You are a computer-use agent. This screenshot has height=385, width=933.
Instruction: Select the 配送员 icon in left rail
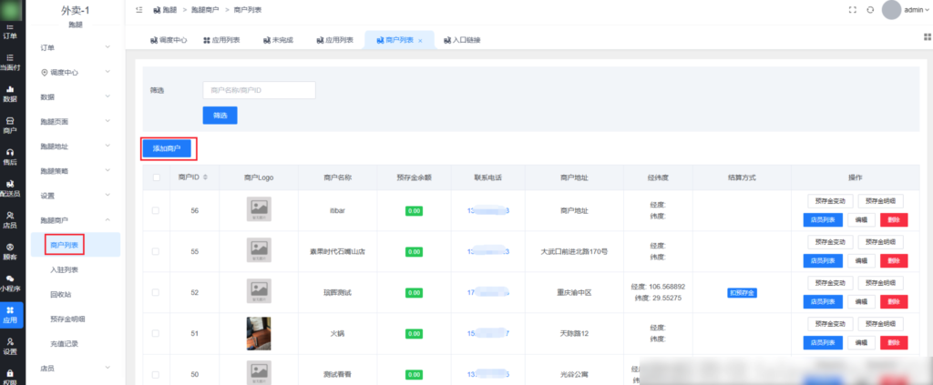(x=9, y=187)
